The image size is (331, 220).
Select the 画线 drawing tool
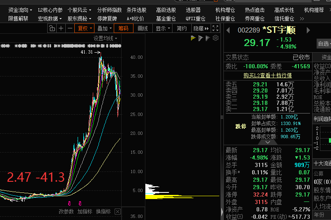[x=143, y=28]
